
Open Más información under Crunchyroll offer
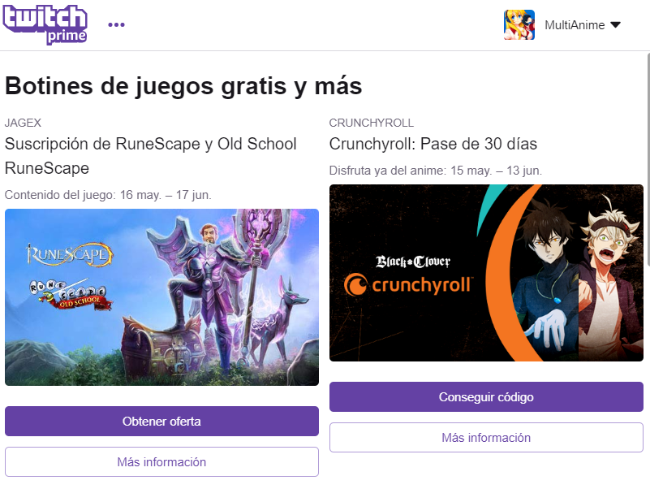pyautogui.click(x=486, y=438)
